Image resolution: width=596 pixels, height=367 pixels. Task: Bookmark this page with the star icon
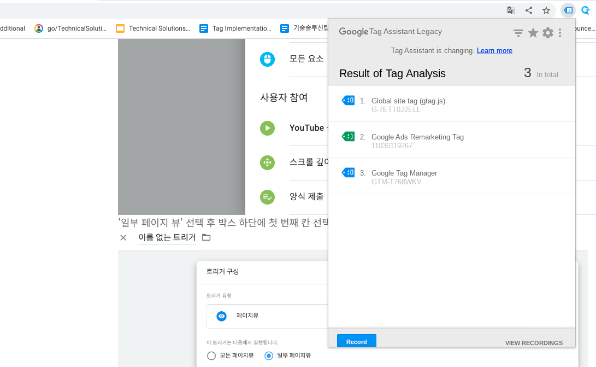click(x=546, y=10)
